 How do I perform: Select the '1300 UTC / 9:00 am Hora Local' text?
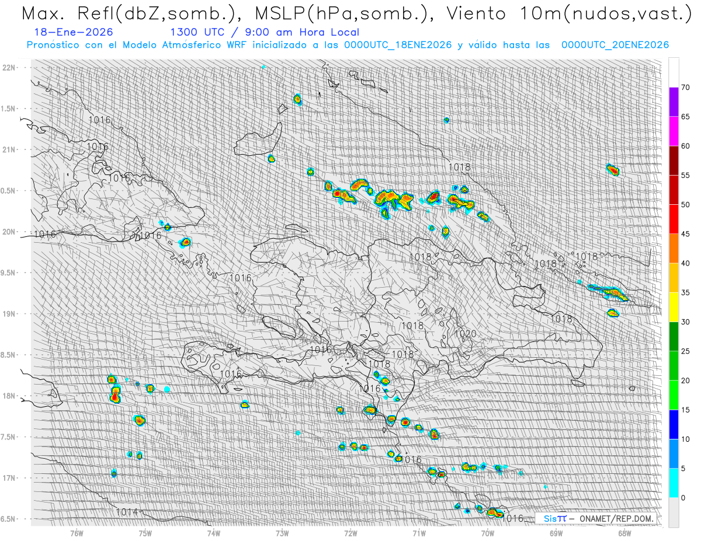pyautogui.click(x=265, y=33)
